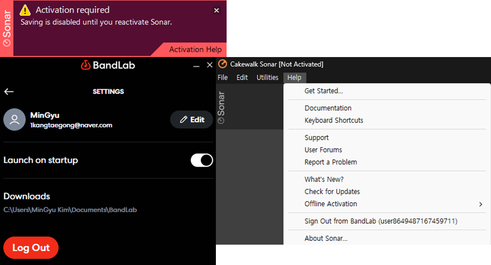Open Activation Help link
Image resolution: width=491 pixels, height=265 pixels.
[x=195, y=50]
